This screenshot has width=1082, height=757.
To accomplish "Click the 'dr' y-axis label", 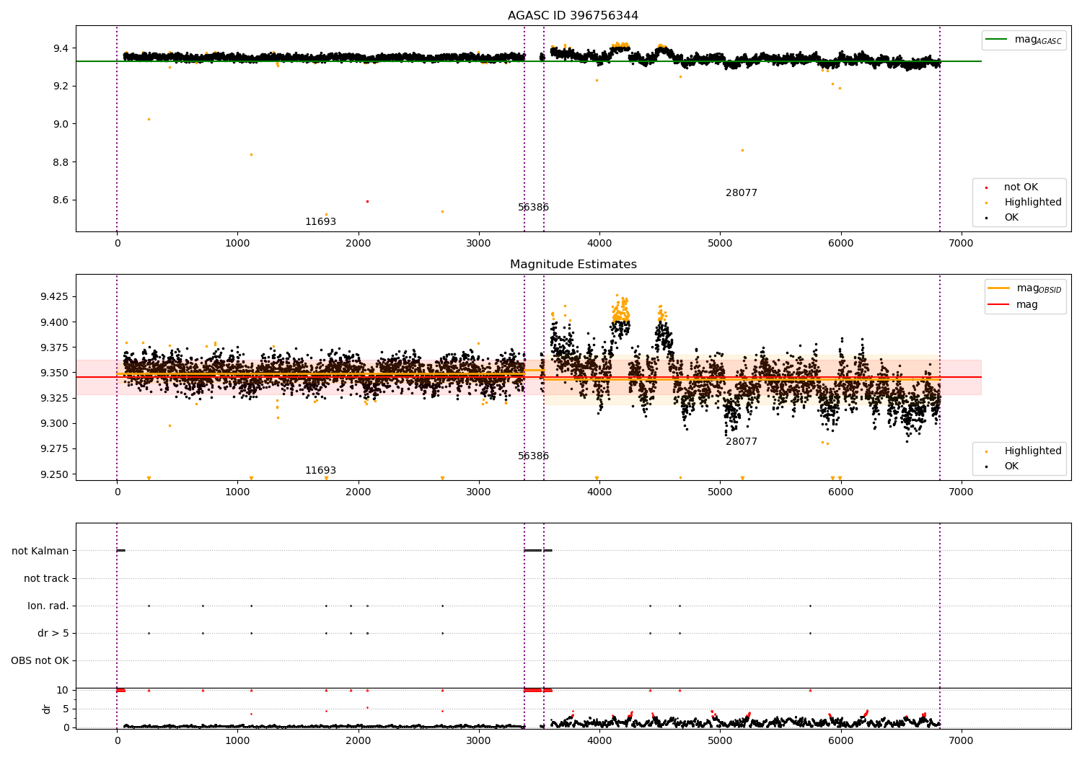I will [x=47, y=709].
